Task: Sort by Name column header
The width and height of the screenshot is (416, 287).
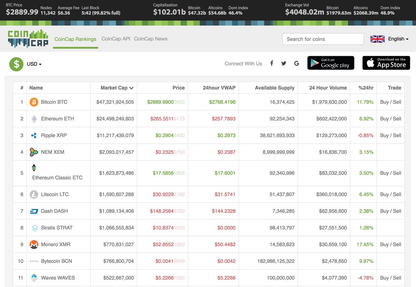Action: [x=36, y=88]
